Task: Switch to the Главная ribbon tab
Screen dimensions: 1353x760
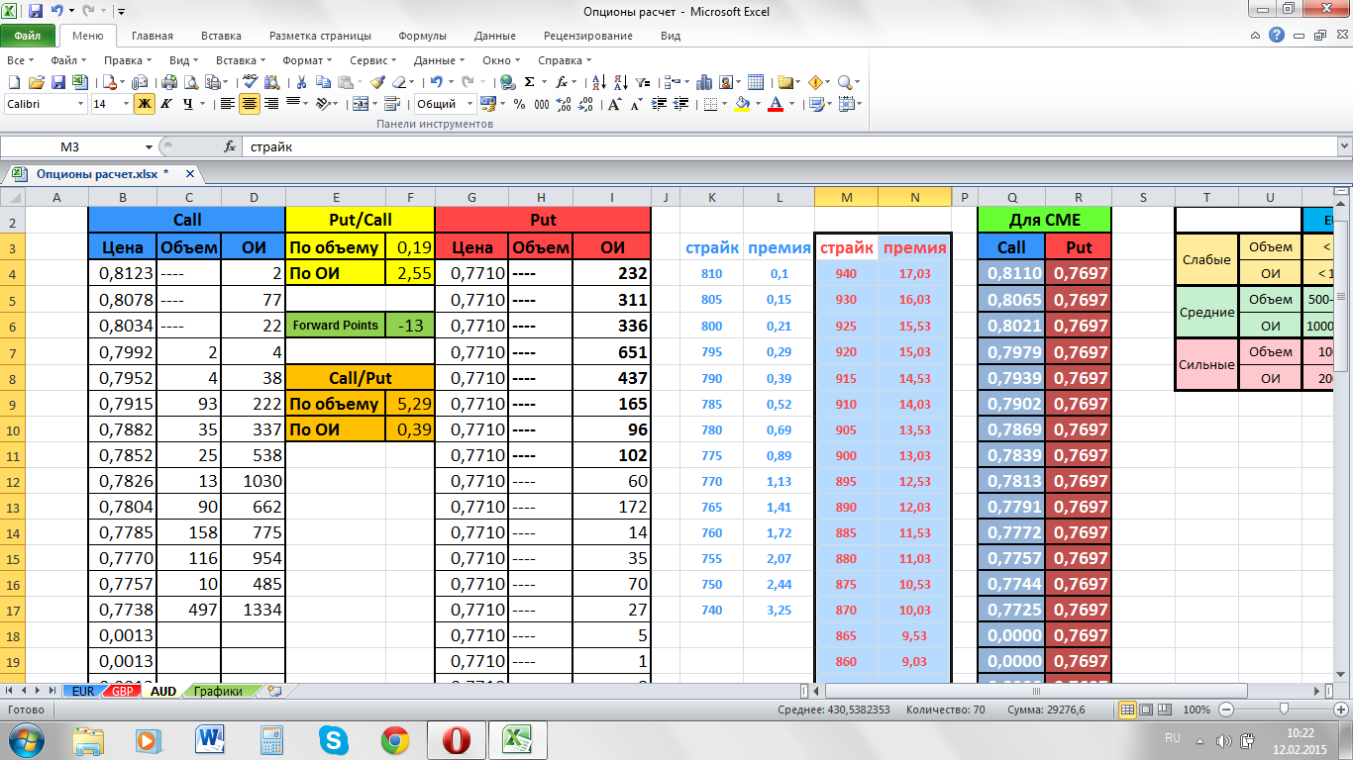Action: (x=153, y=36)
